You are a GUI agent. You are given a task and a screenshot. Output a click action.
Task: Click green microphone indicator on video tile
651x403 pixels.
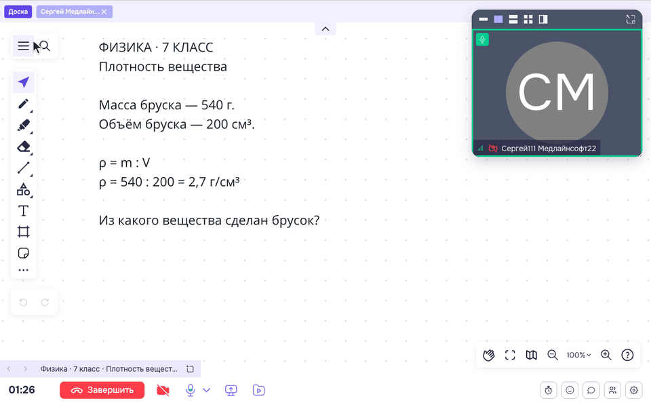tap(482, 40)
